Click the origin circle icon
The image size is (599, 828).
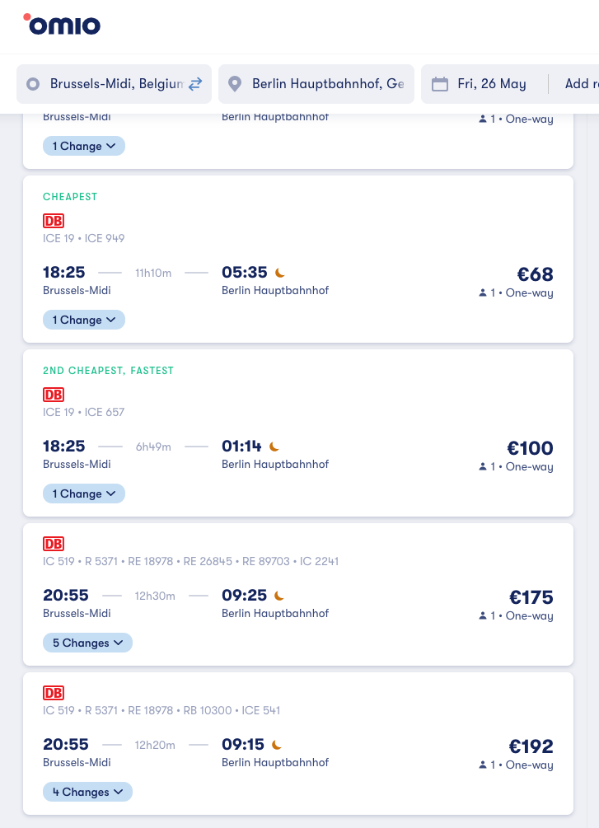tap(33, 84)
